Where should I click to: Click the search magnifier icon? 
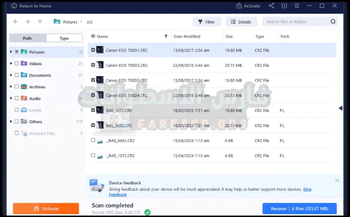point(333,22)
